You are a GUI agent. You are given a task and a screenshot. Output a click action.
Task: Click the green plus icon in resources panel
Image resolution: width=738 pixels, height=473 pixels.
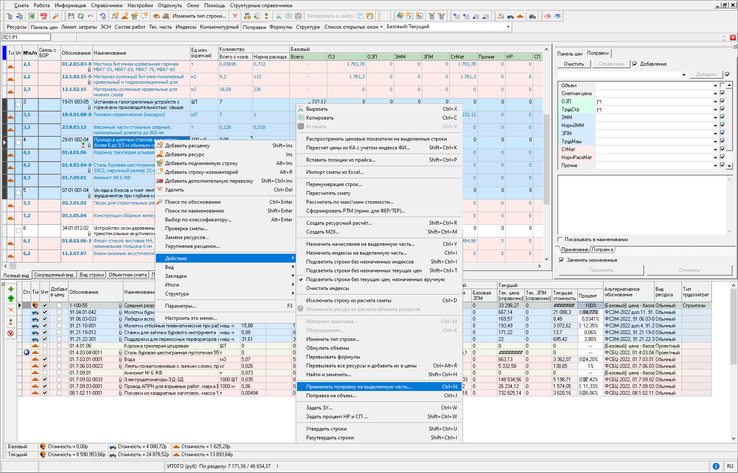click(x=11, y=289)
